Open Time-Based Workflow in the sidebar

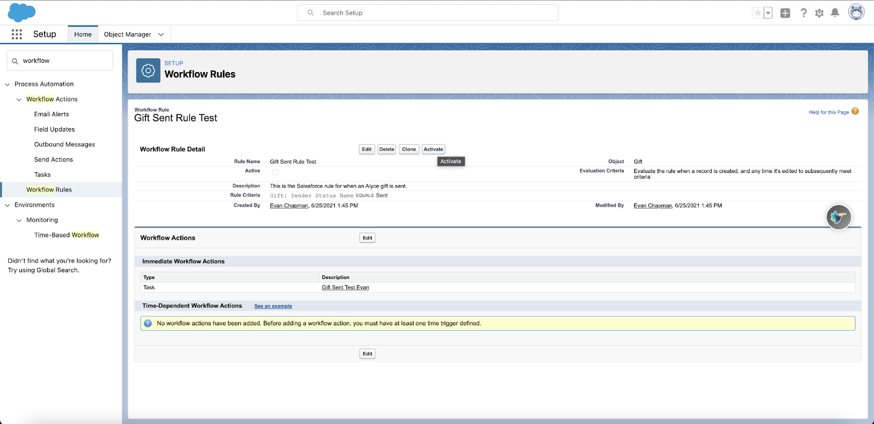[x=67, y=235]
